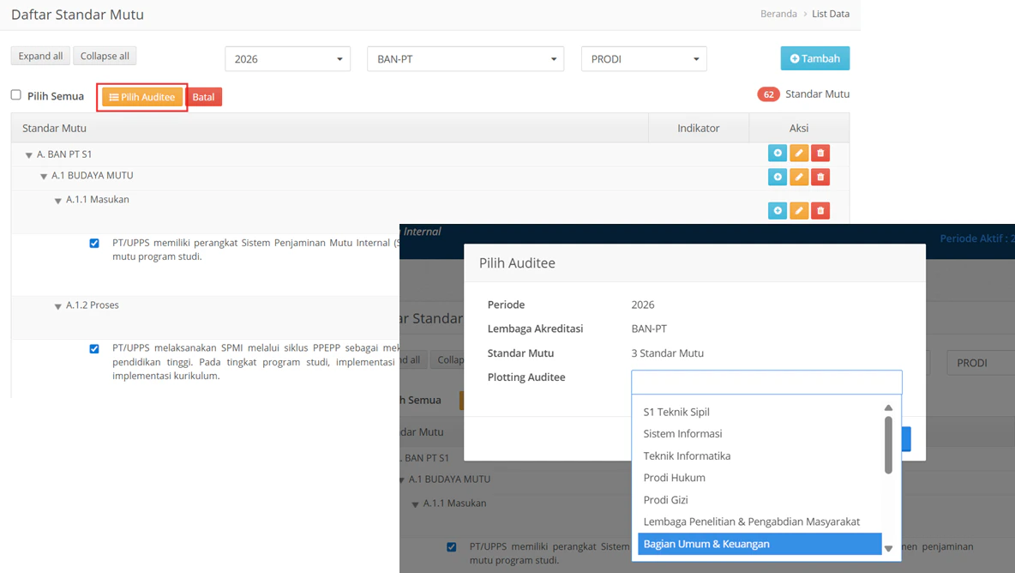Open the PRODI dropdown in main window
The width and height of the screenshot is (1015, 573).
[644, 59]
